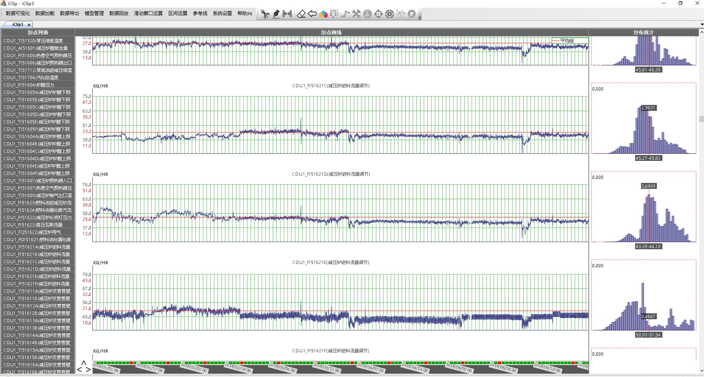Select the eraser tool
The image size is (704, 377).
tap(301, 14)
